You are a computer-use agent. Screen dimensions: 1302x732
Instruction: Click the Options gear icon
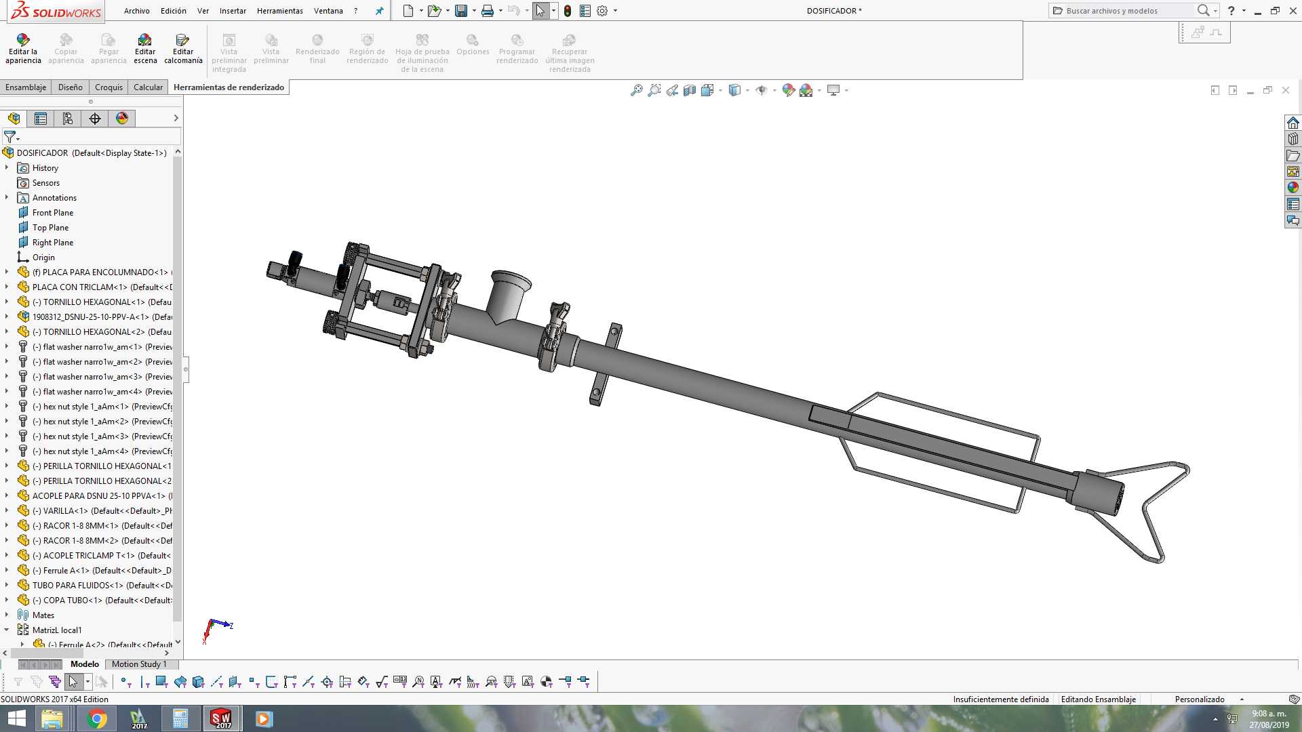pyautogui.click(x=602, y=11)
